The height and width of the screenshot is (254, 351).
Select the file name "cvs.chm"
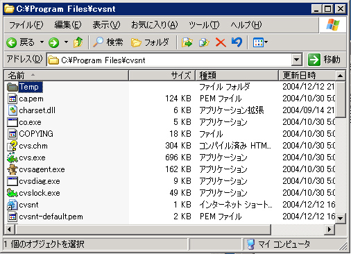(x=33, y=146)
